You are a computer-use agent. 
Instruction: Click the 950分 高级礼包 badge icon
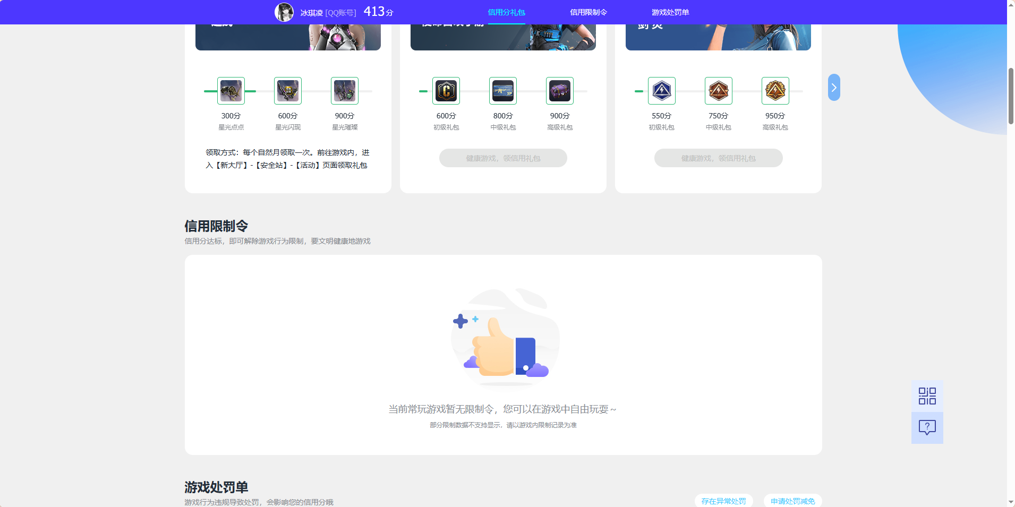point(775,90)
